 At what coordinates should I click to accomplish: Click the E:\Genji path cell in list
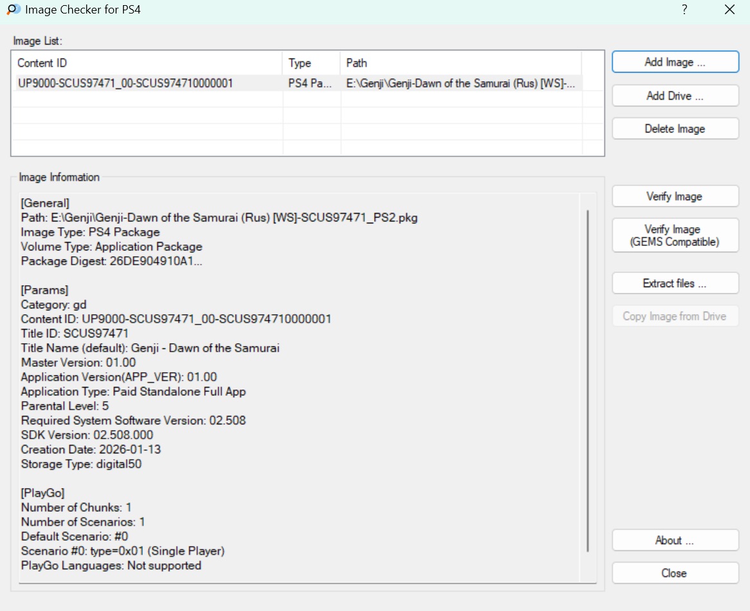tap(460, 83)
